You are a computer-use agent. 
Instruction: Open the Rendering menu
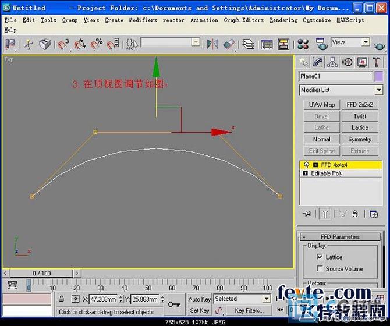[283, 20]
